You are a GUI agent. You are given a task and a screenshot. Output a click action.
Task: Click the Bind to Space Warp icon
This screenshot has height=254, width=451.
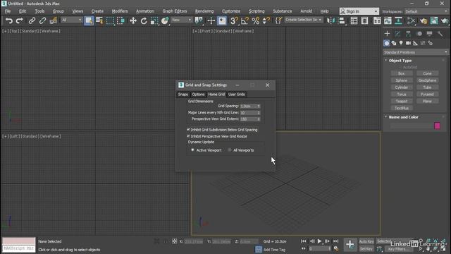point(54,20)
